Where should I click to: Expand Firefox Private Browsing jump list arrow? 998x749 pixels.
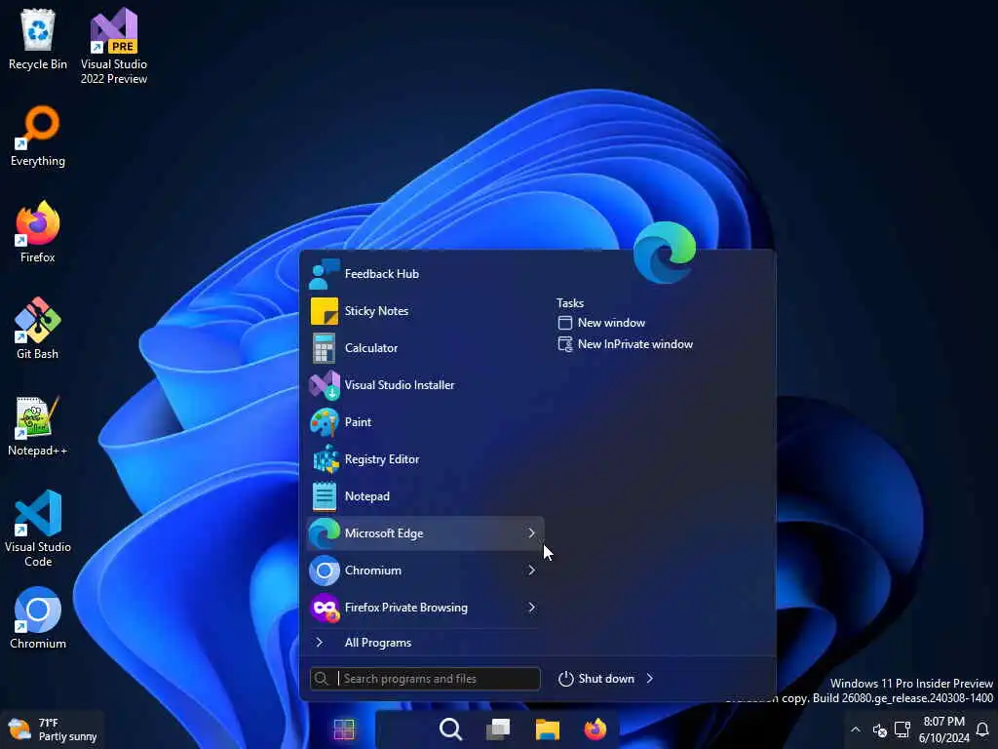[x=531, y=607]
